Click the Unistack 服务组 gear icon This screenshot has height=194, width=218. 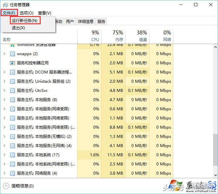(12, 81)
